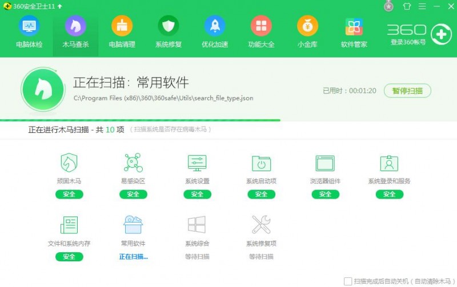Click the 已用时 00:01:20 timer text

click(350, 91)
